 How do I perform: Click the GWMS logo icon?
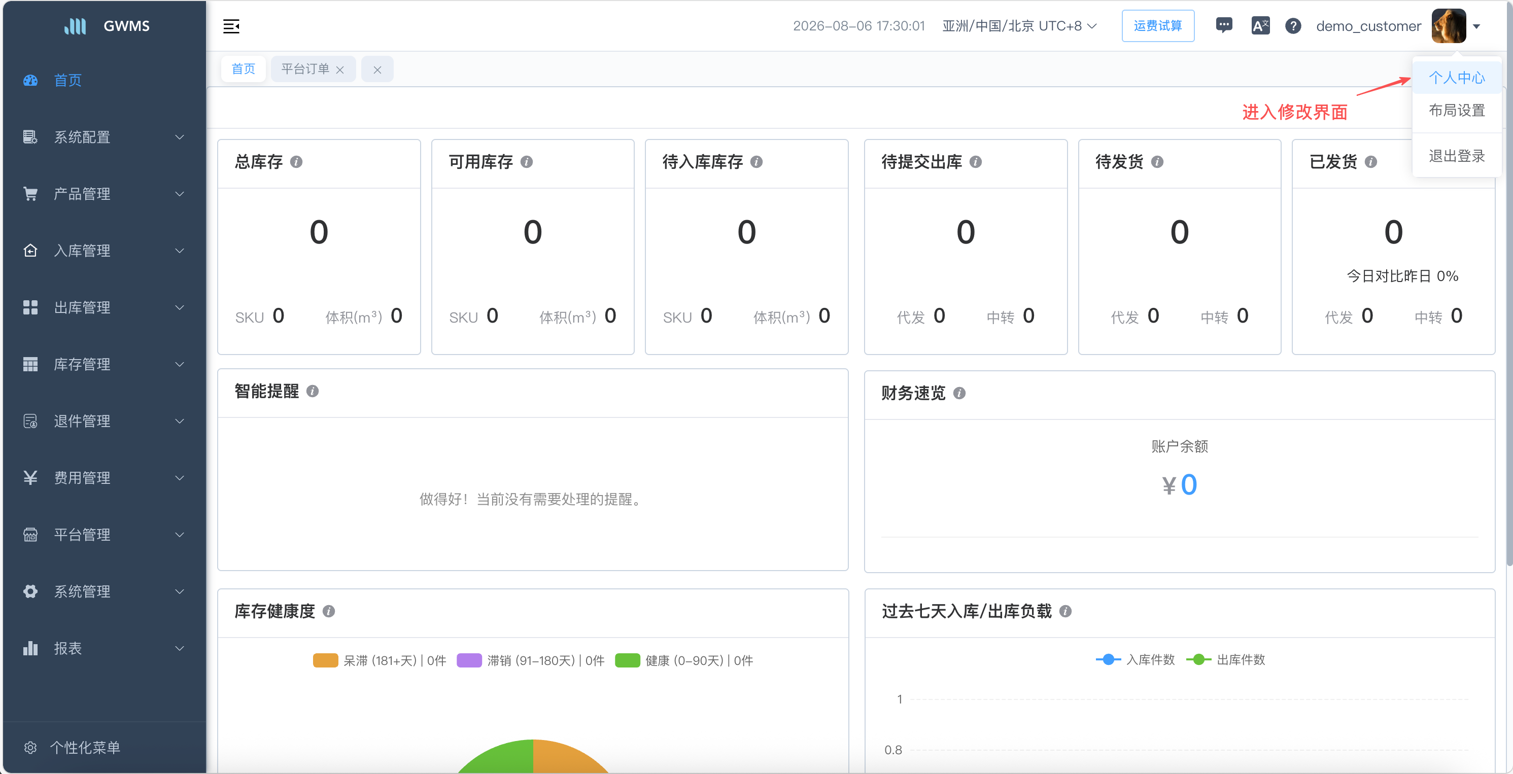point(75,26)
